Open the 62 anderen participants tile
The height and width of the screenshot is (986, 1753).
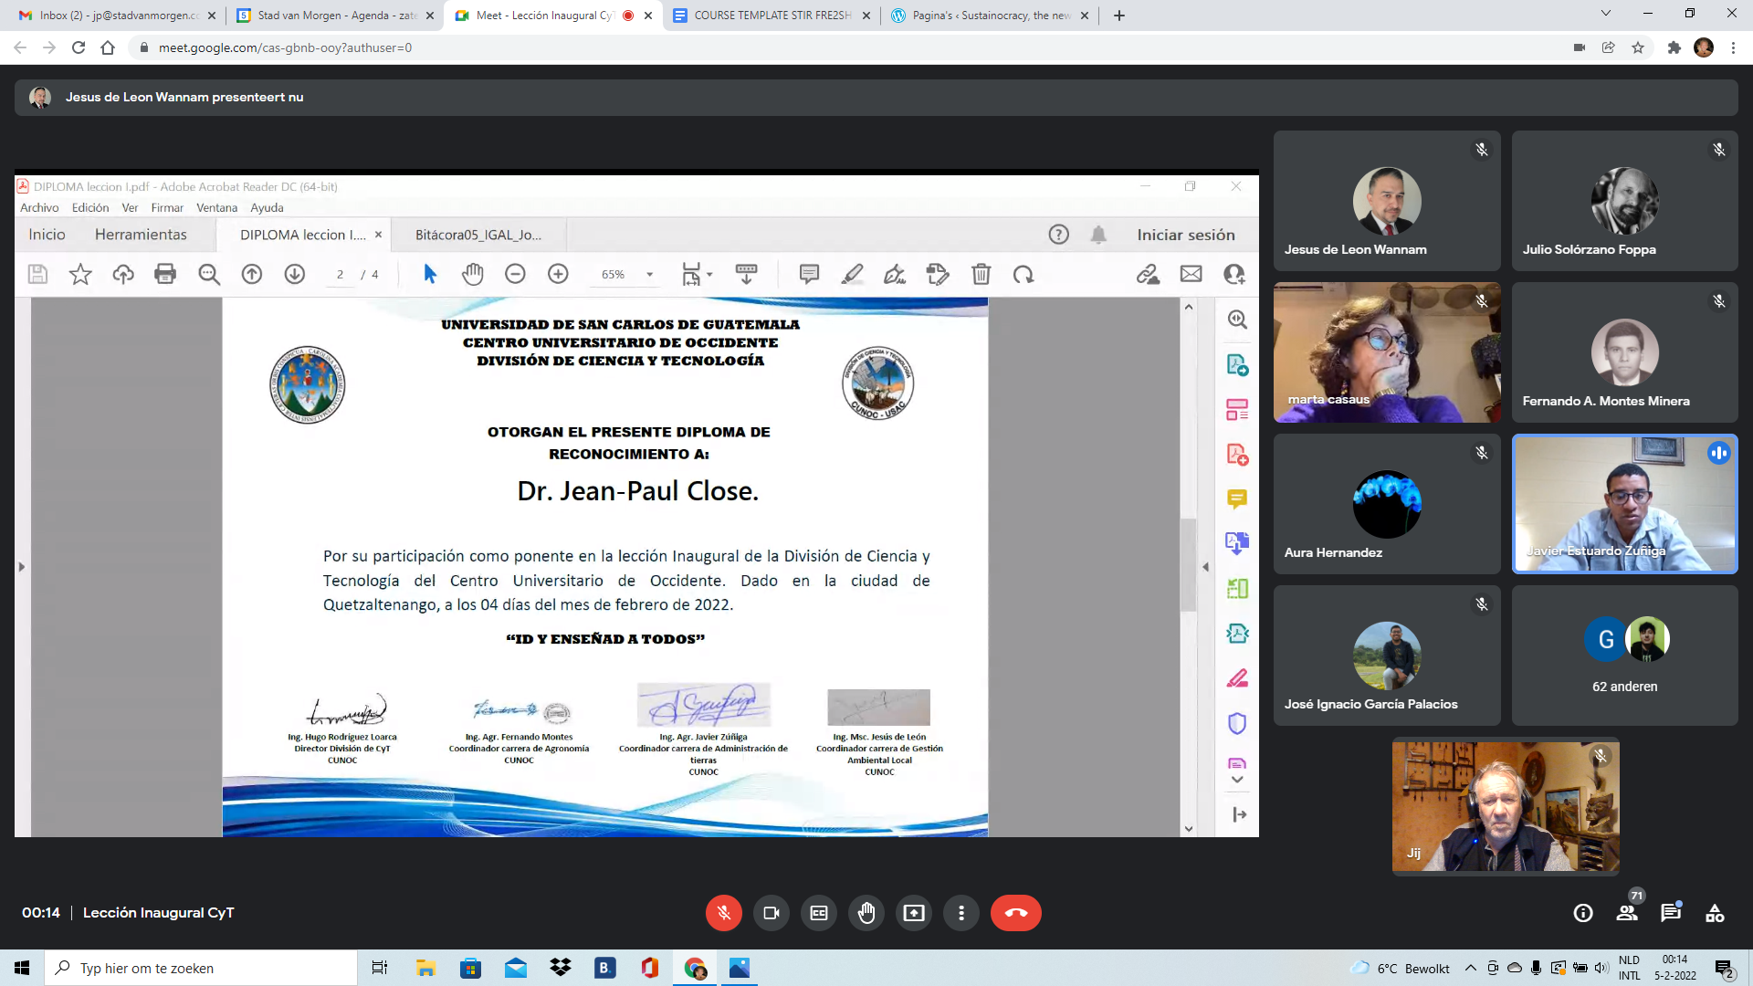pos(1624,656)
